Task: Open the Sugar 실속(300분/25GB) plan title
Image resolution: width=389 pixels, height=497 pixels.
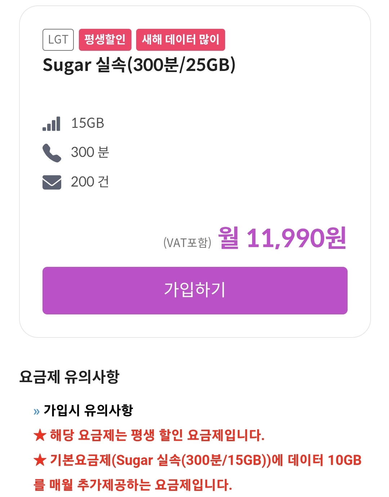Action: click(139, 65)
